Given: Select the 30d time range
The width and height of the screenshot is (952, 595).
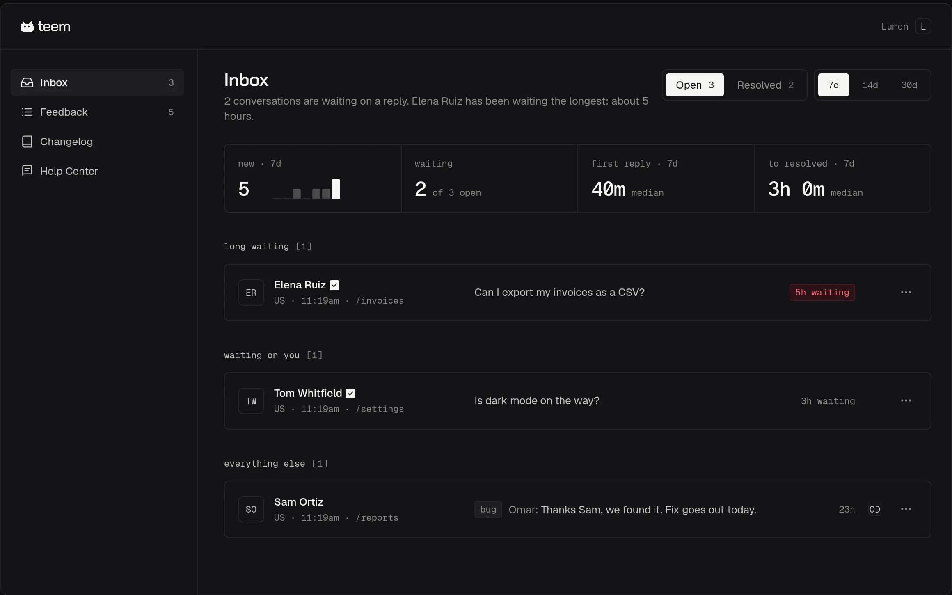Looking at the screenshot, I should click(909, 85).
